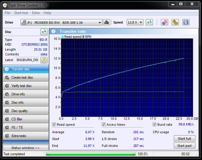
Task: Click the Label field containing IMGBURN_DIS
Action: (x=27, y=60)
